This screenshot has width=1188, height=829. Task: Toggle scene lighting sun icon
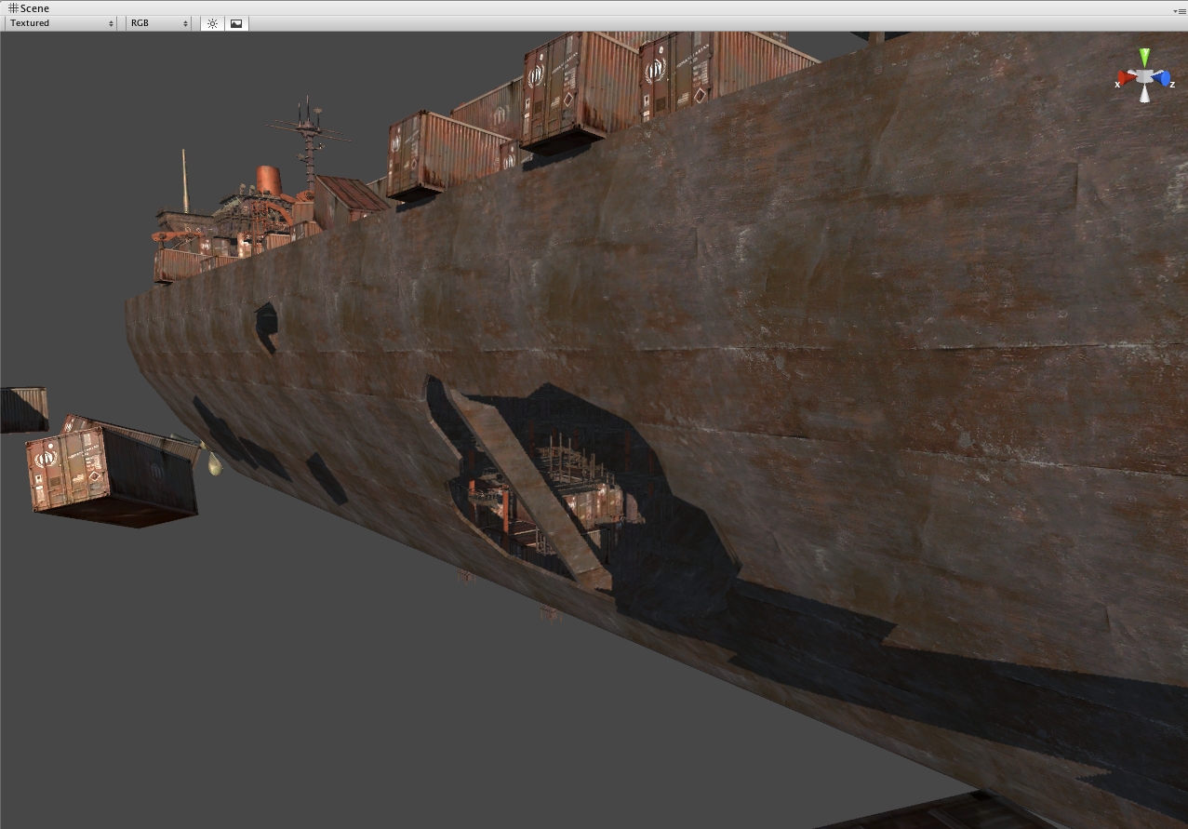[x=212, y=23]
